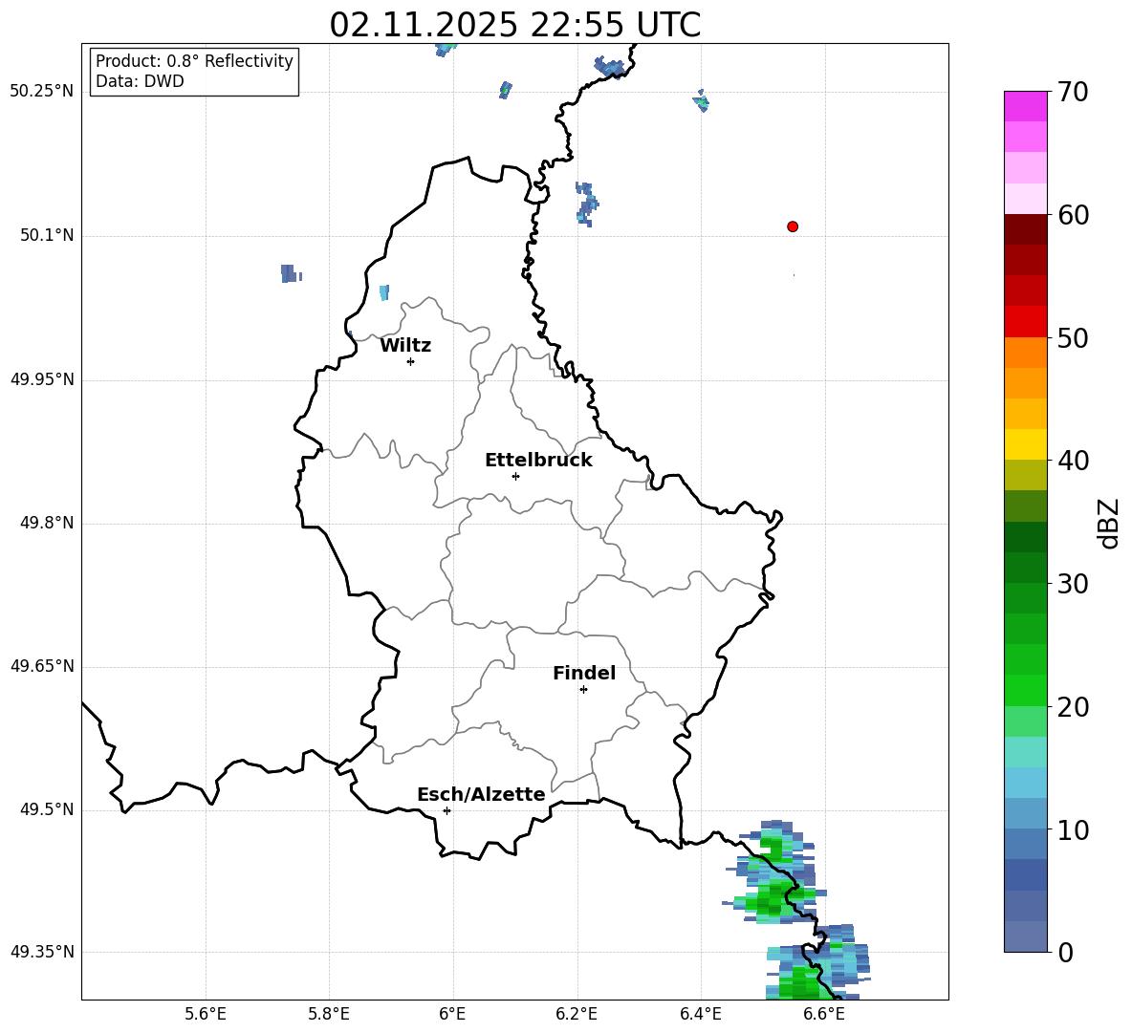Click the Wiltz city label
This screenshot has width=1132, height=1033.
coord(405,346)
